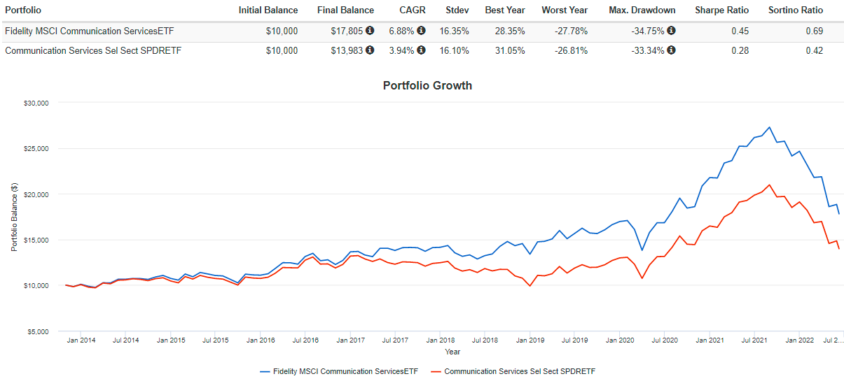Click the Sortino Ratio column header
844x381 pixels.
tap(794, 10)
